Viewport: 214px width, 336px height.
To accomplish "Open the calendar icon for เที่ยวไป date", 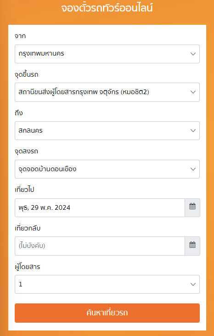I will (192, 207).
